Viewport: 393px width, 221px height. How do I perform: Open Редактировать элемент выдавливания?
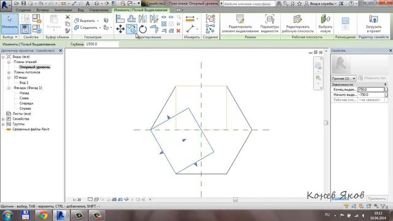[240, 24]
